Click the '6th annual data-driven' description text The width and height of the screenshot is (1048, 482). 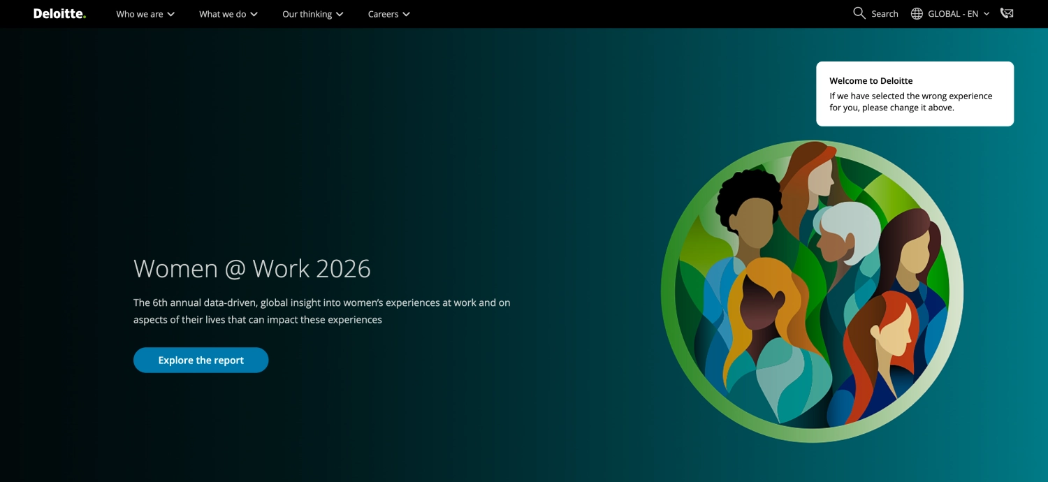pyautogui.click(x=322, y=311)
